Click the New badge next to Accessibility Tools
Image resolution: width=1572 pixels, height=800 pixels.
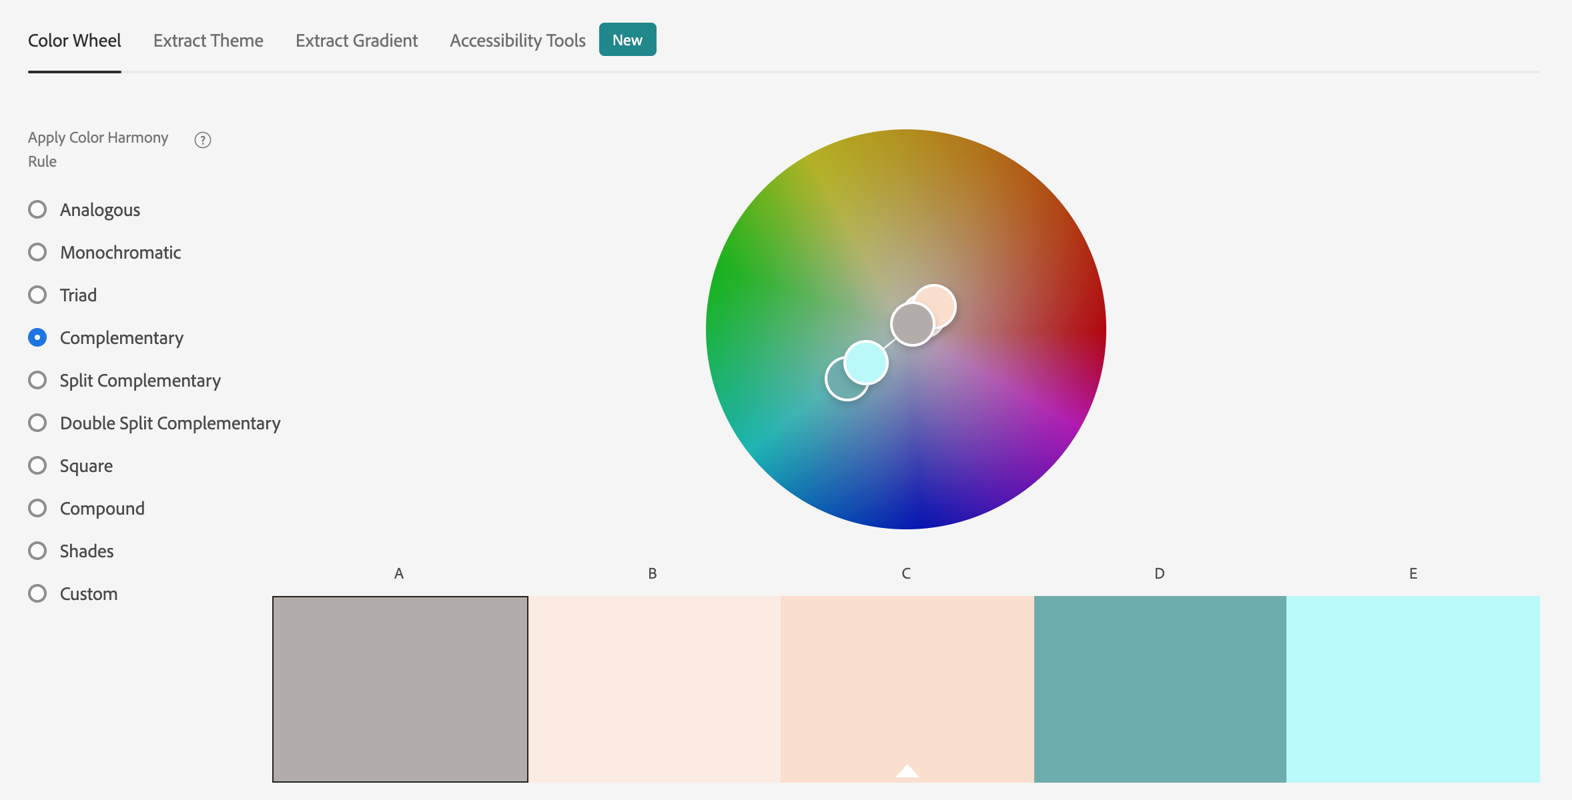(x=627, y=39)
